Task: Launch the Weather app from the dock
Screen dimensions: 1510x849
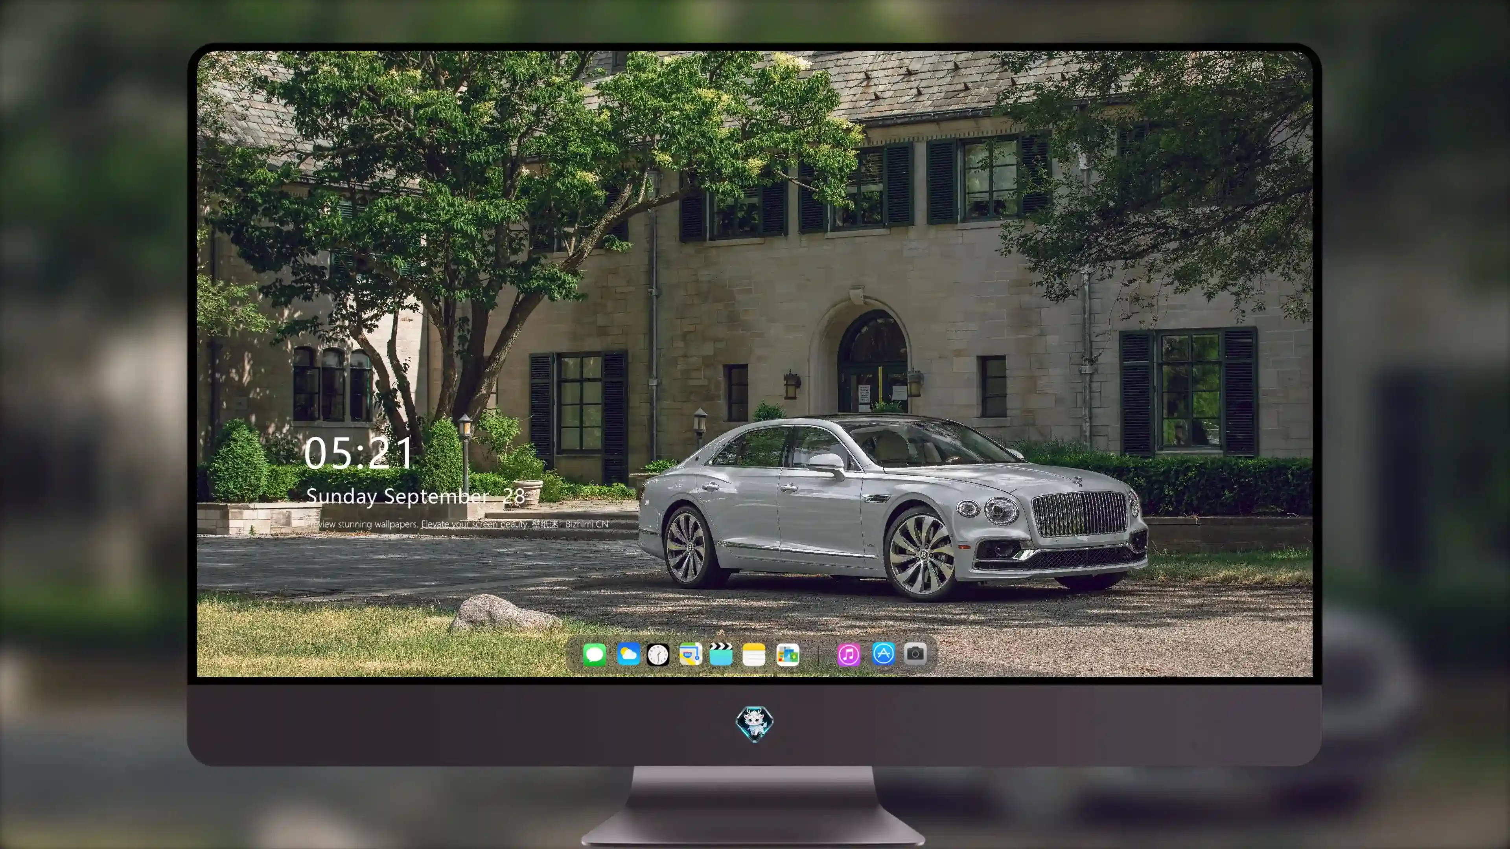Action: [x=628, y=654]
